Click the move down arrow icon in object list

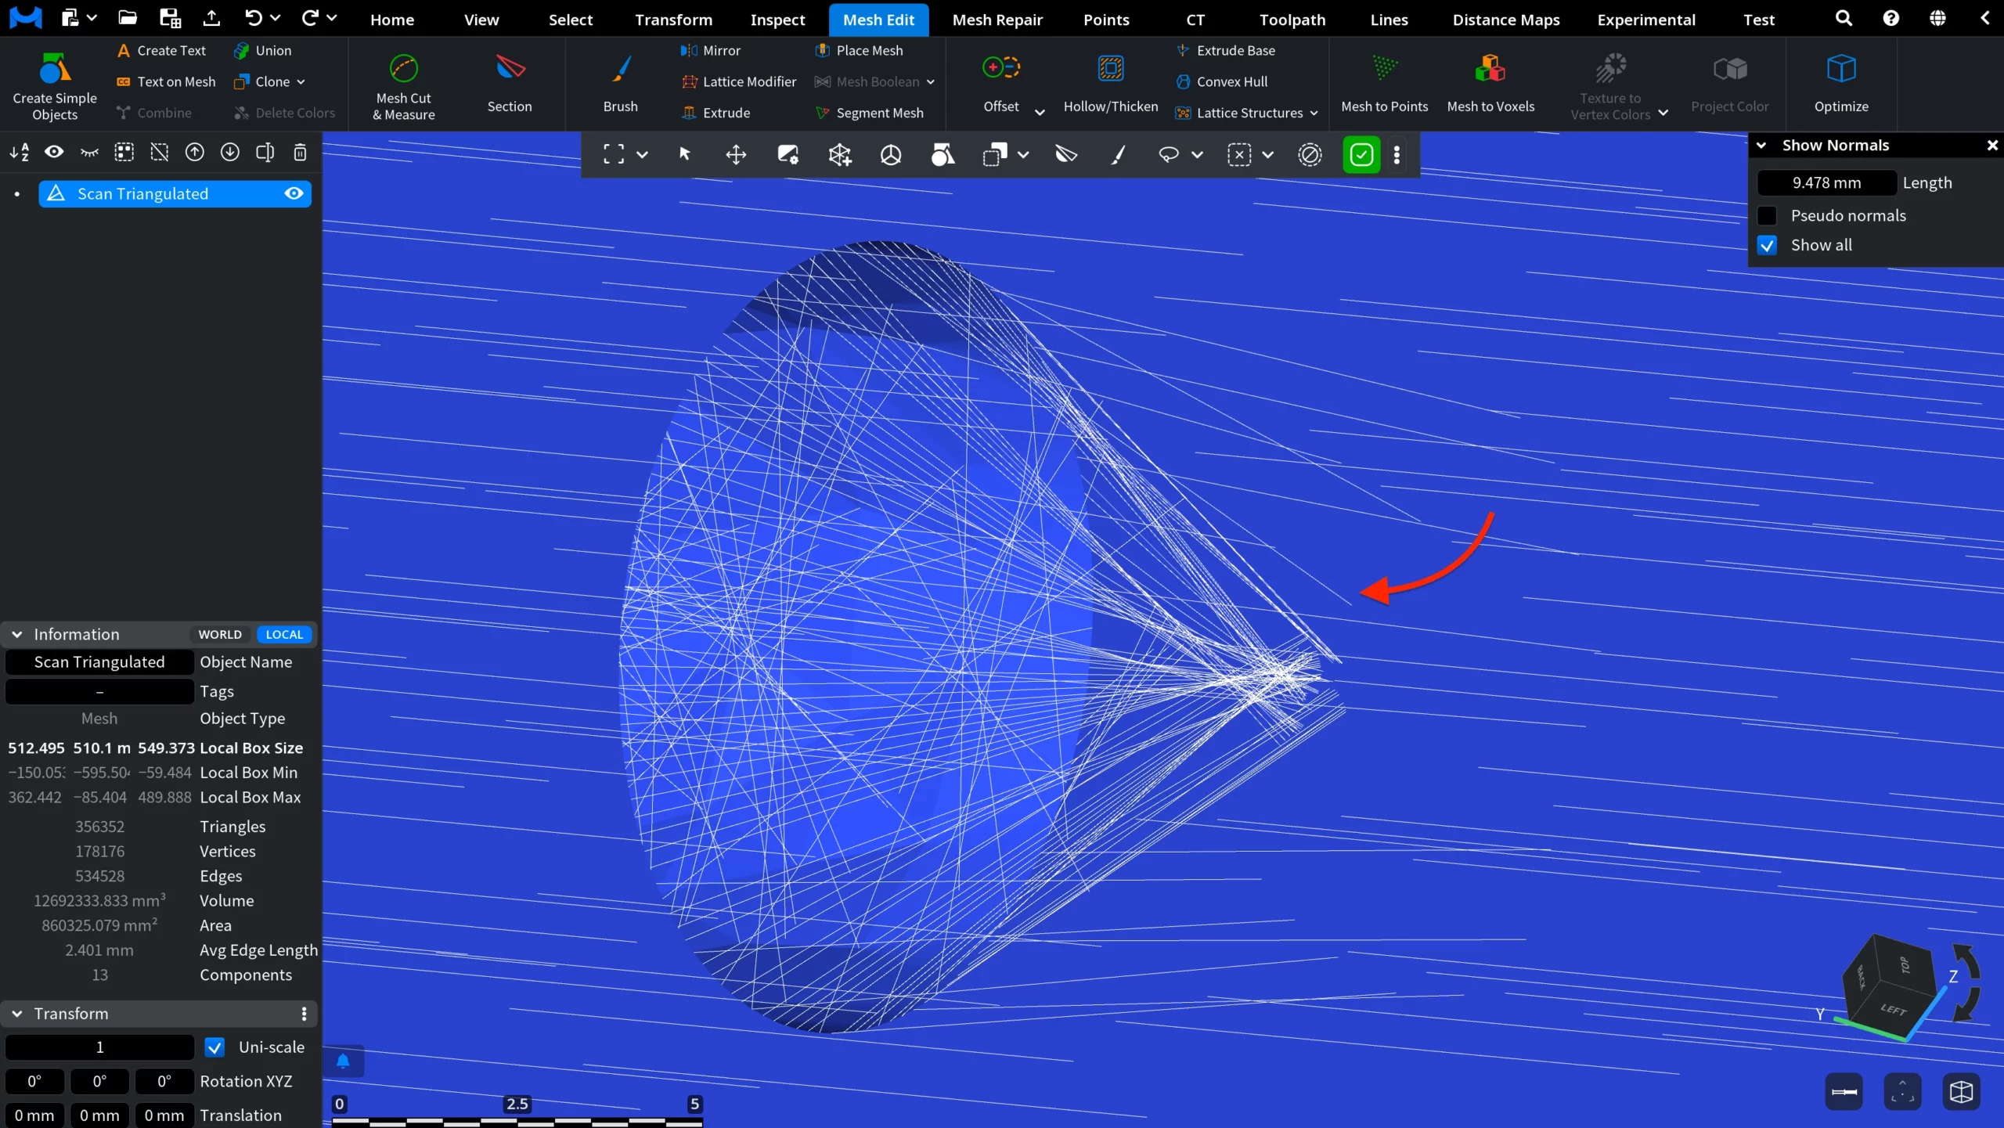[229, 152]
